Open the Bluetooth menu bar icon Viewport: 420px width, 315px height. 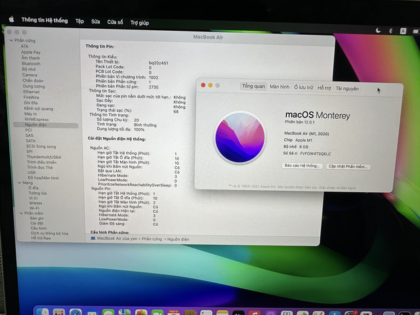[x=390, y=31]
